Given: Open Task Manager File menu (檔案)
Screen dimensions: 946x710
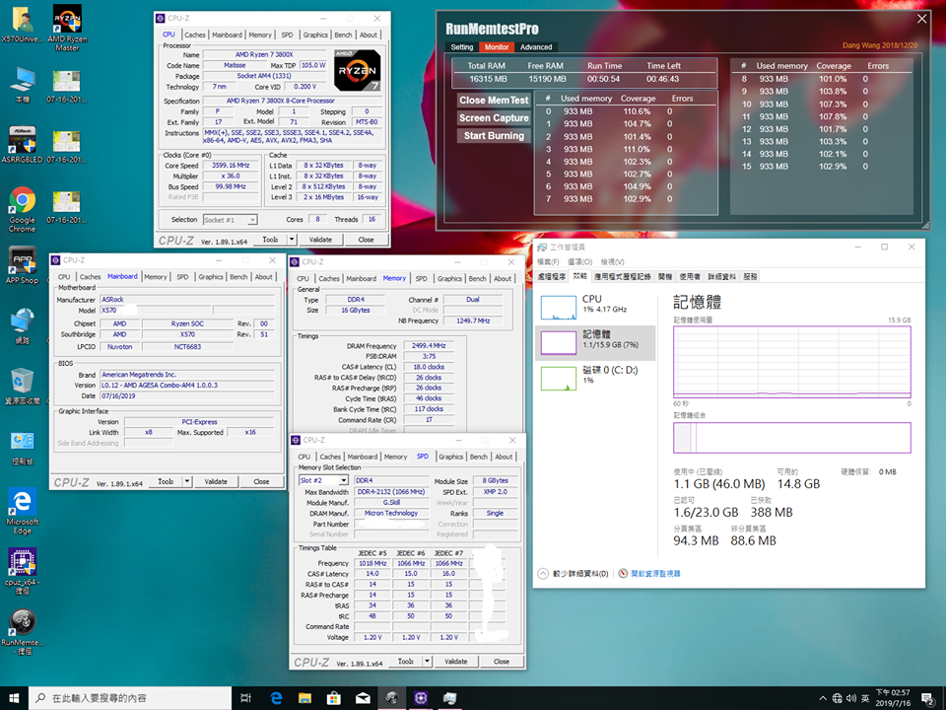Looking at the screenshot, I should 548,262.
